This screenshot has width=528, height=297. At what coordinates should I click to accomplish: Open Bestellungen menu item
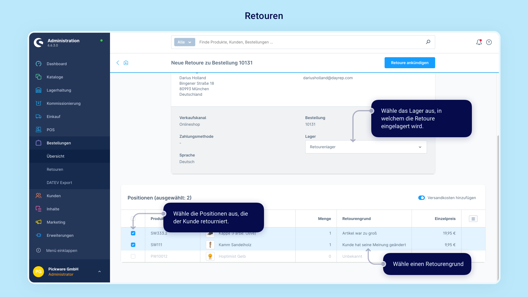pyautogui.click(x=59, y=143)
